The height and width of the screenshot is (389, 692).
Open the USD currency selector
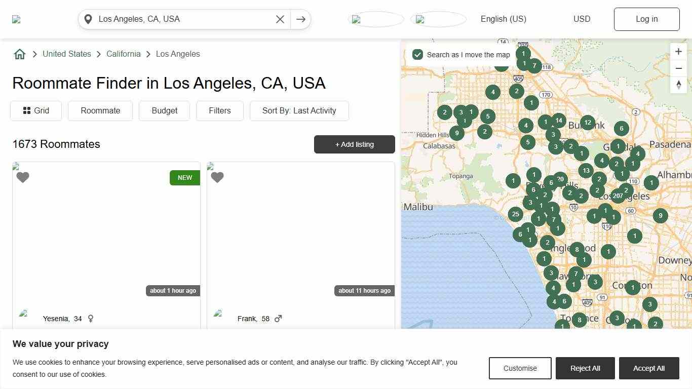pyautogui.click(x=582, y=19)
